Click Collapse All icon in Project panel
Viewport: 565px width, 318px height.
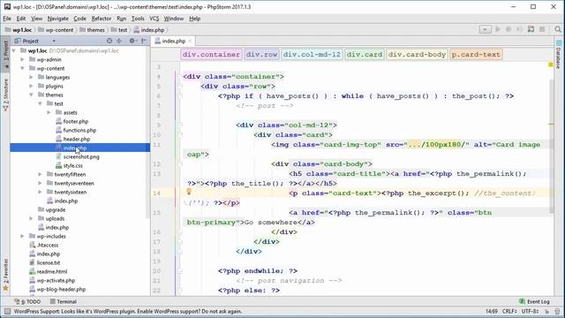tap(119, 42)
